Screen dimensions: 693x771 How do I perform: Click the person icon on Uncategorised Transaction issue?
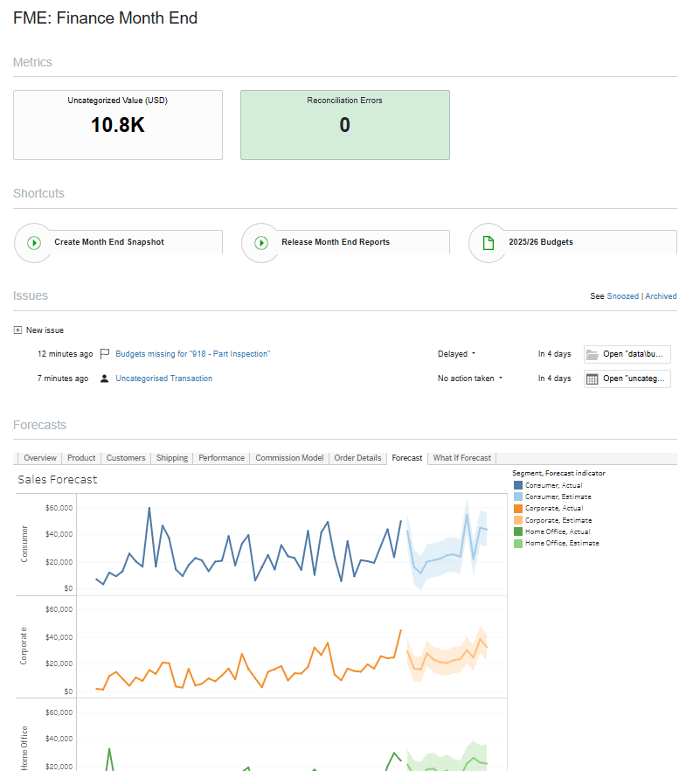[104, 379]
